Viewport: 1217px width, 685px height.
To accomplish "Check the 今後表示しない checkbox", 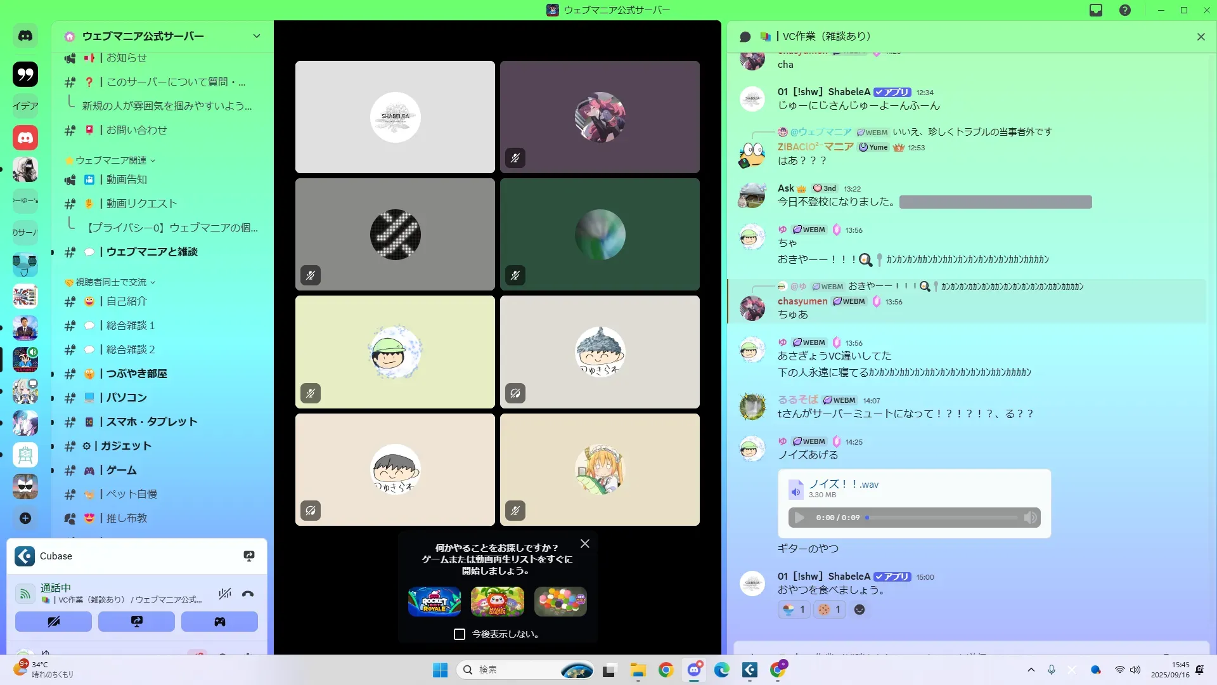I will pyautogui.click(x=460, y=634).
